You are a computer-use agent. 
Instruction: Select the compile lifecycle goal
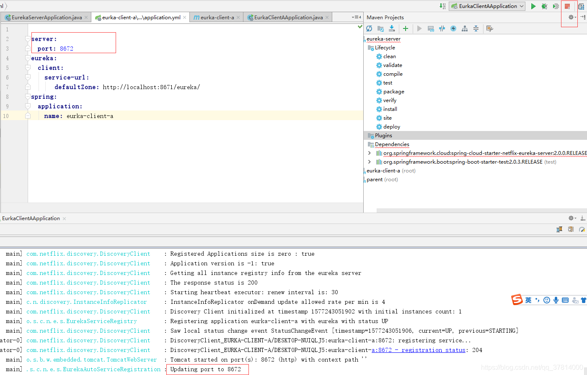(393, 74)
